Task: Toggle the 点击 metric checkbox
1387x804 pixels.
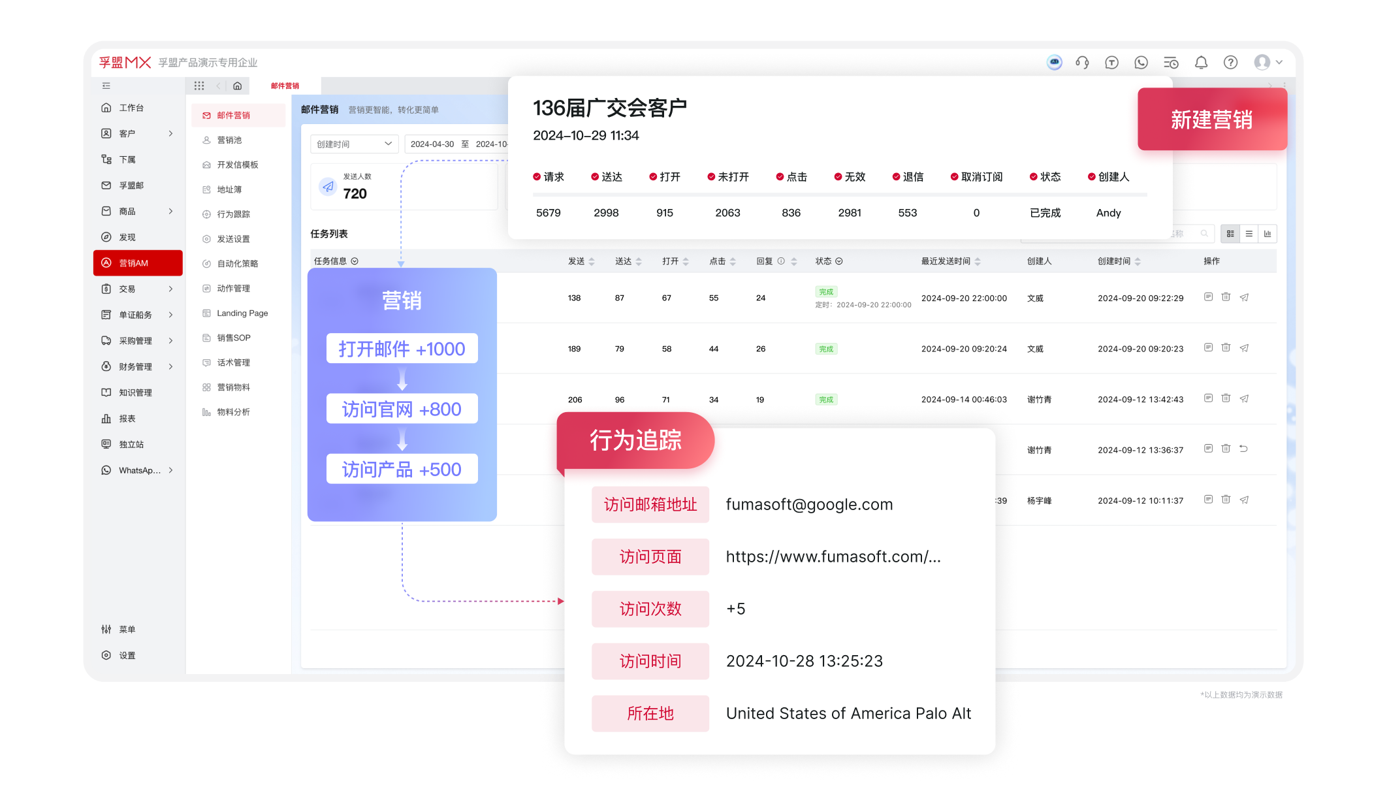Action: click(779, 176)
